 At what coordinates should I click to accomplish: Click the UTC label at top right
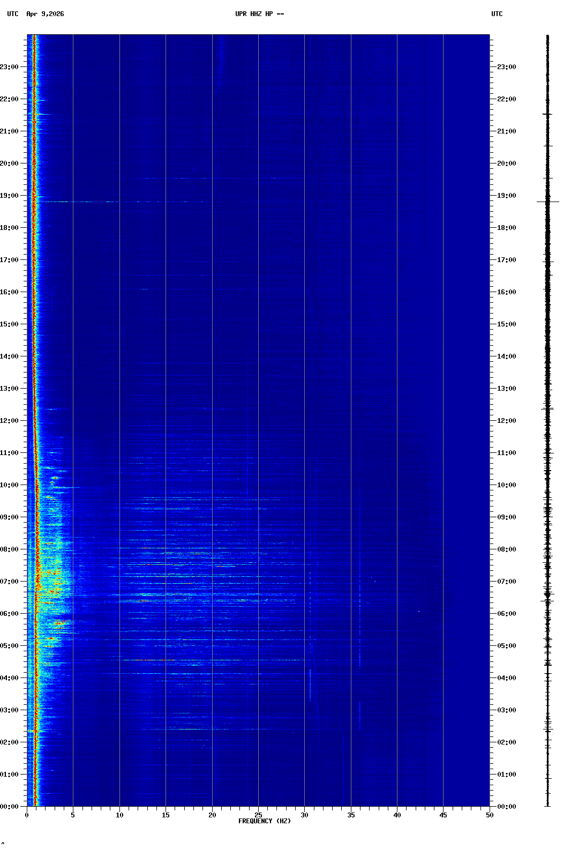coord(497,14)
